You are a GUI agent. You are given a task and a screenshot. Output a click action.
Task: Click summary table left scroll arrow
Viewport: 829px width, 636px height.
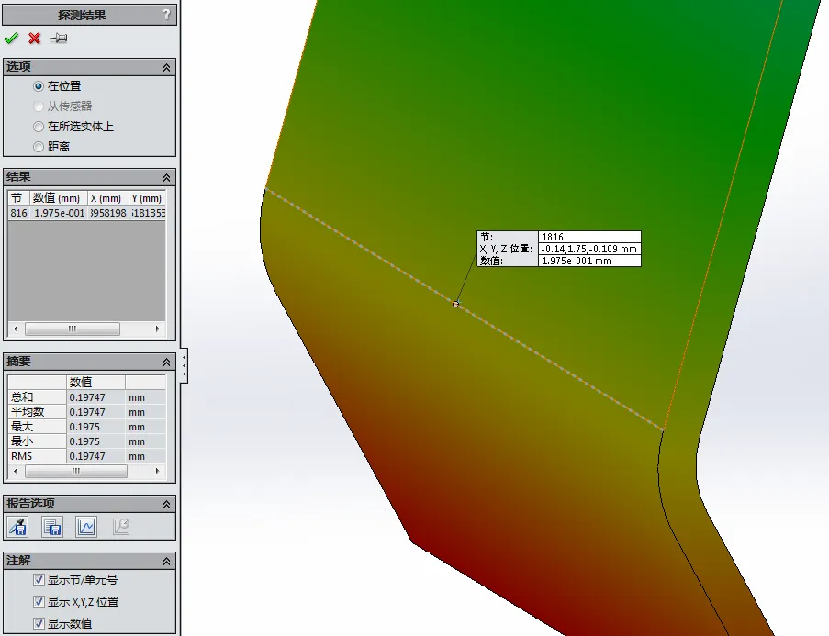(16, 471)
